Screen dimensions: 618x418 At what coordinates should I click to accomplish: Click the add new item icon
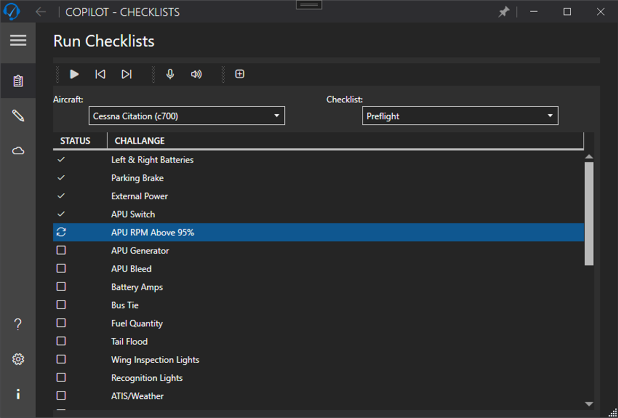click(239, 74)
